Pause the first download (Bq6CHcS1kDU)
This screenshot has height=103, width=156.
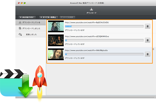point(147,26)
